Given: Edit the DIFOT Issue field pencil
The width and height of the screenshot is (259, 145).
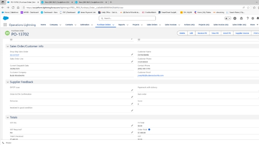Looking at the screenshot, I should (x=132, y=90).
